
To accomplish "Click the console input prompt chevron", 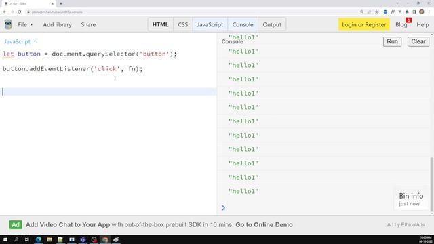I will (223, 208).
